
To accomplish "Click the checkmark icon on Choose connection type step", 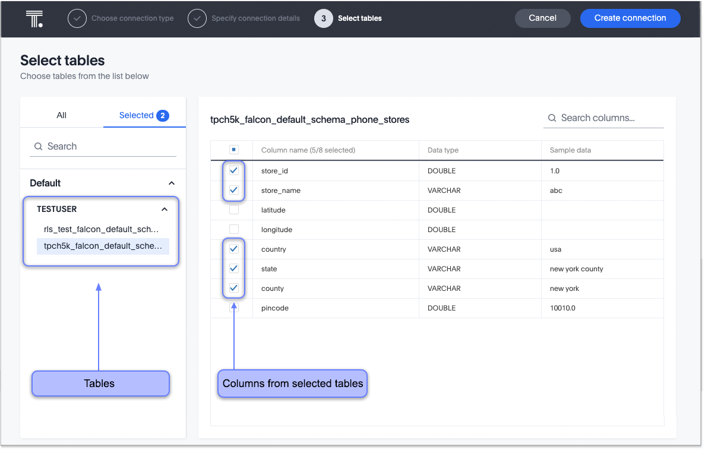I will pos(77,18).
